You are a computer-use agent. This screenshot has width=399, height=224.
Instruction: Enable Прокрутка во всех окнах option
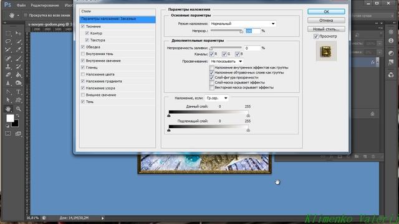coord(26,15)
